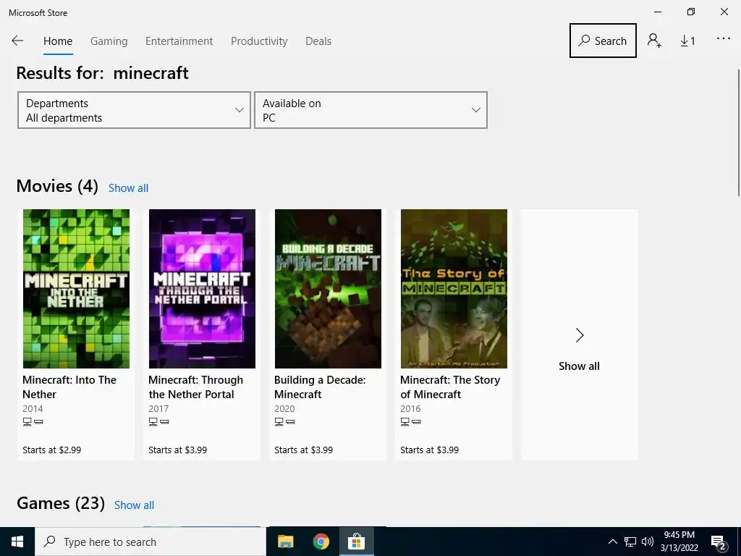Click the year 2020 under Building a Decade
Screen dimensions: 741x556
[284, 408]
